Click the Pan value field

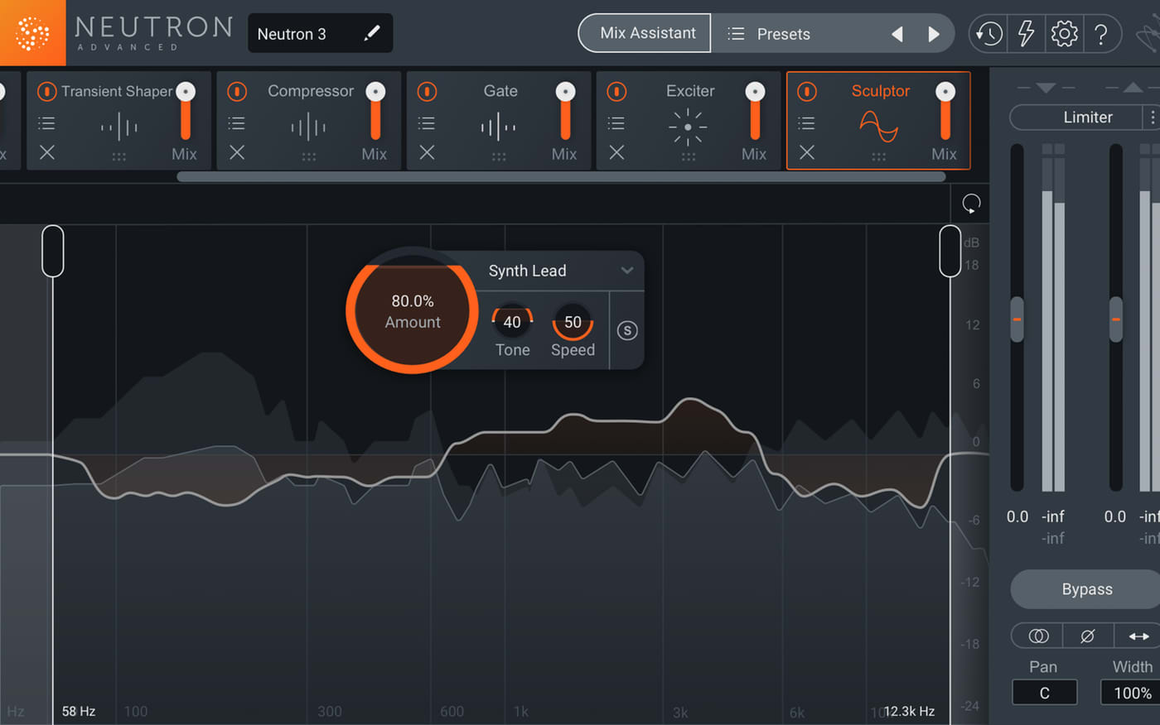(1044, 693)
